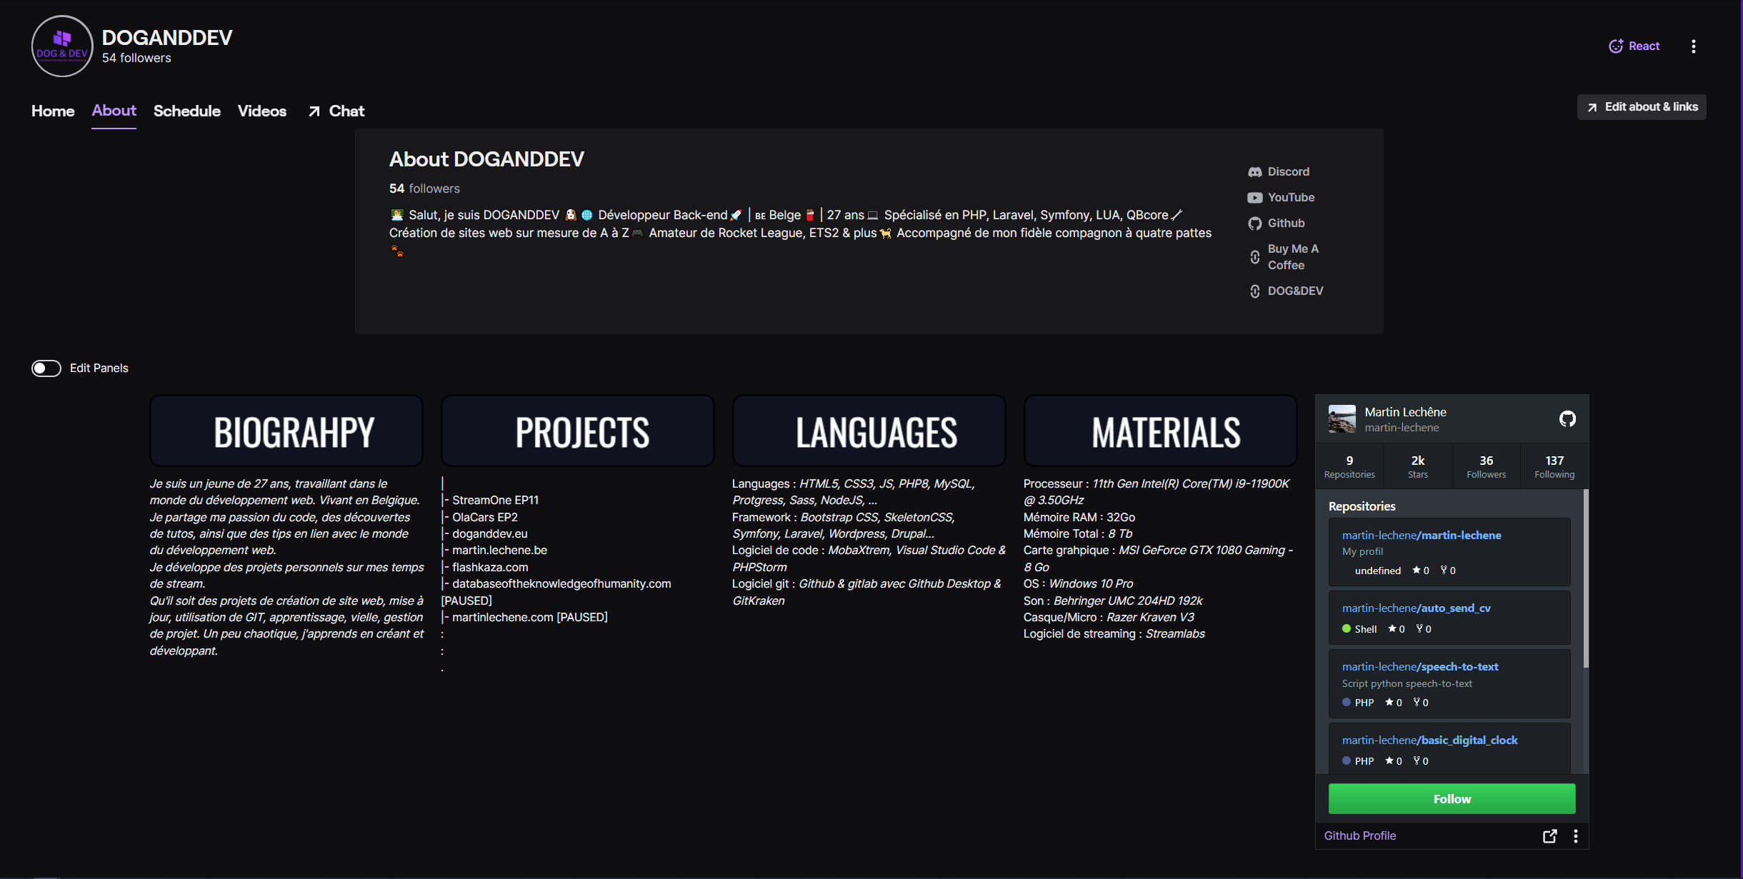Image resolution: width=1743 pixels, height=879 pixels.
Task: Open the channel more options menu
Action: 1693,46
